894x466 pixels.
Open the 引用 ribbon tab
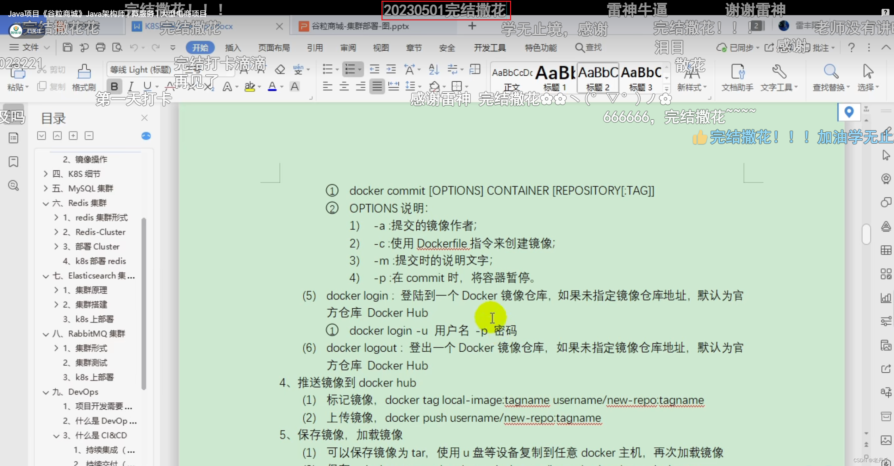tap(315, 48)
